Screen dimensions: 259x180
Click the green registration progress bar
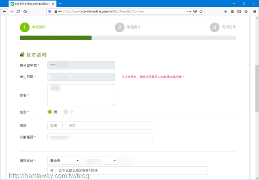pos(56,38)
